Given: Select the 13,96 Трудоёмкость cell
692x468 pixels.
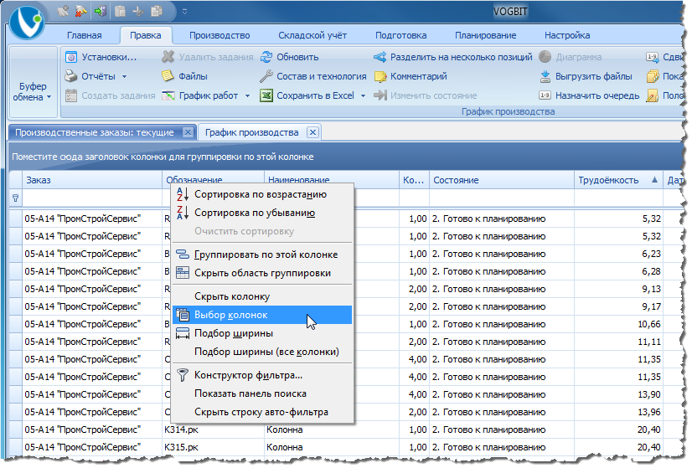Looking at the screenshot, I should click(x=619, y=412).
